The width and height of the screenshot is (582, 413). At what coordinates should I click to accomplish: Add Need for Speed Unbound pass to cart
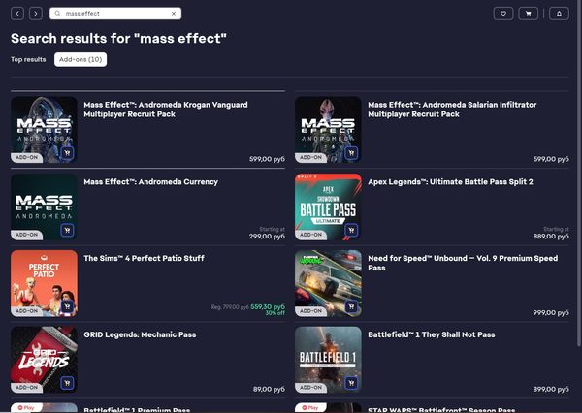(x=351, y=307)
